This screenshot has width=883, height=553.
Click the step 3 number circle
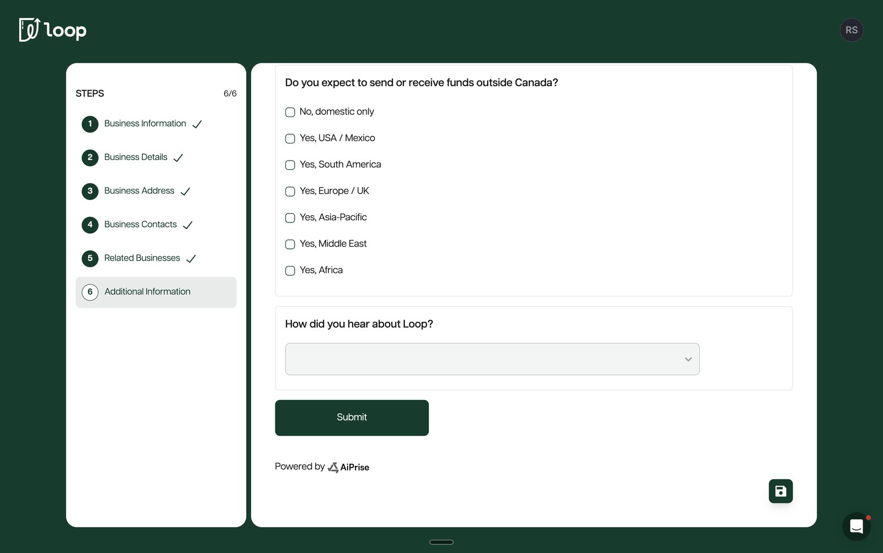click(x=90, y=191)
